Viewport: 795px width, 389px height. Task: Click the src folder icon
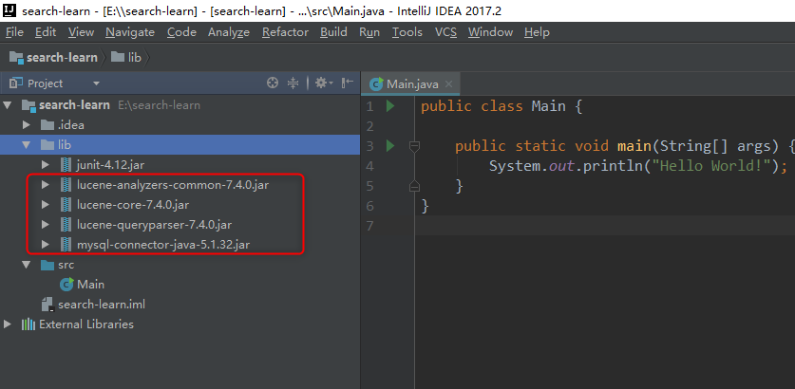[x=47, y=265]
